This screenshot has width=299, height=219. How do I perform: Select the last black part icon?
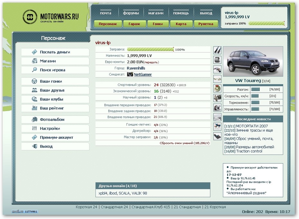click(217, 136)
